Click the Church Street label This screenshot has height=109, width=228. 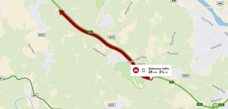point(207,21)
